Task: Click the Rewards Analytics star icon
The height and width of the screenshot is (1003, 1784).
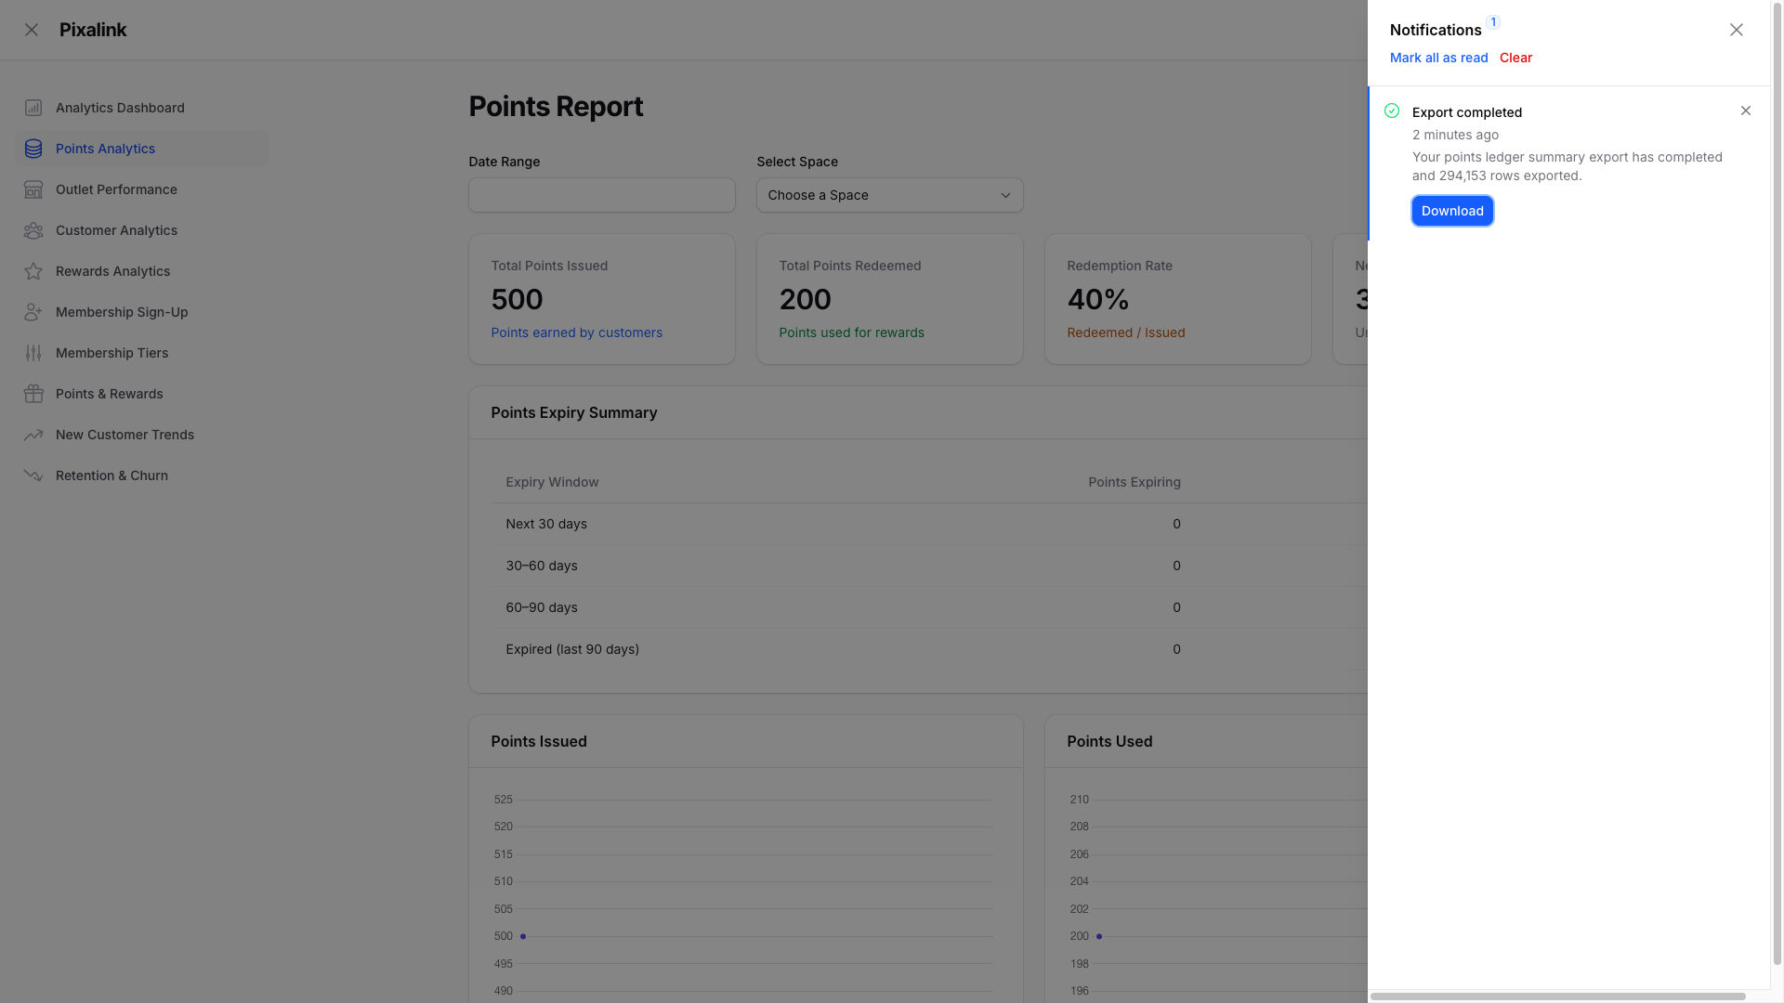Action: tap(33, 271)
